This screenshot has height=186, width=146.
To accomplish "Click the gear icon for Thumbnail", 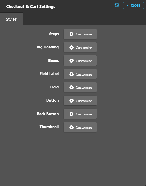I will click(x=72, y=127).
